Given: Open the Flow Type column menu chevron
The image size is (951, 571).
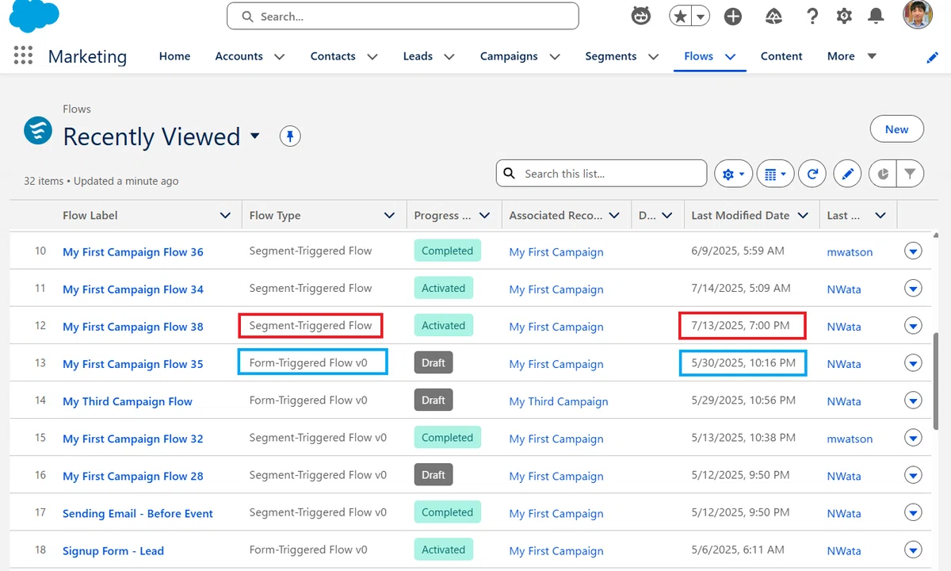Looking at the screenshot, I should coord(389,216).
